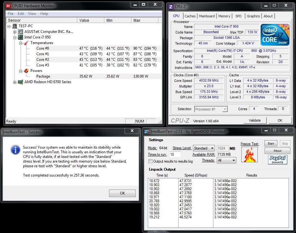
Task: Expand the ASUSTeK Computer INC. node
Action: point(15,32)
